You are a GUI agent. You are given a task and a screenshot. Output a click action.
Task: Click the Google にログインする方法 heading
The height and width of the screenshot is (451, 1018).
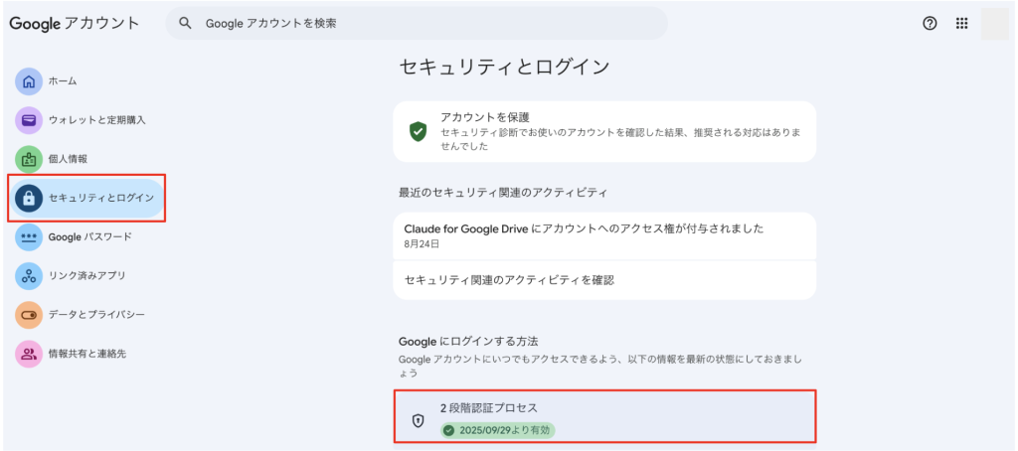click(468, 341)
